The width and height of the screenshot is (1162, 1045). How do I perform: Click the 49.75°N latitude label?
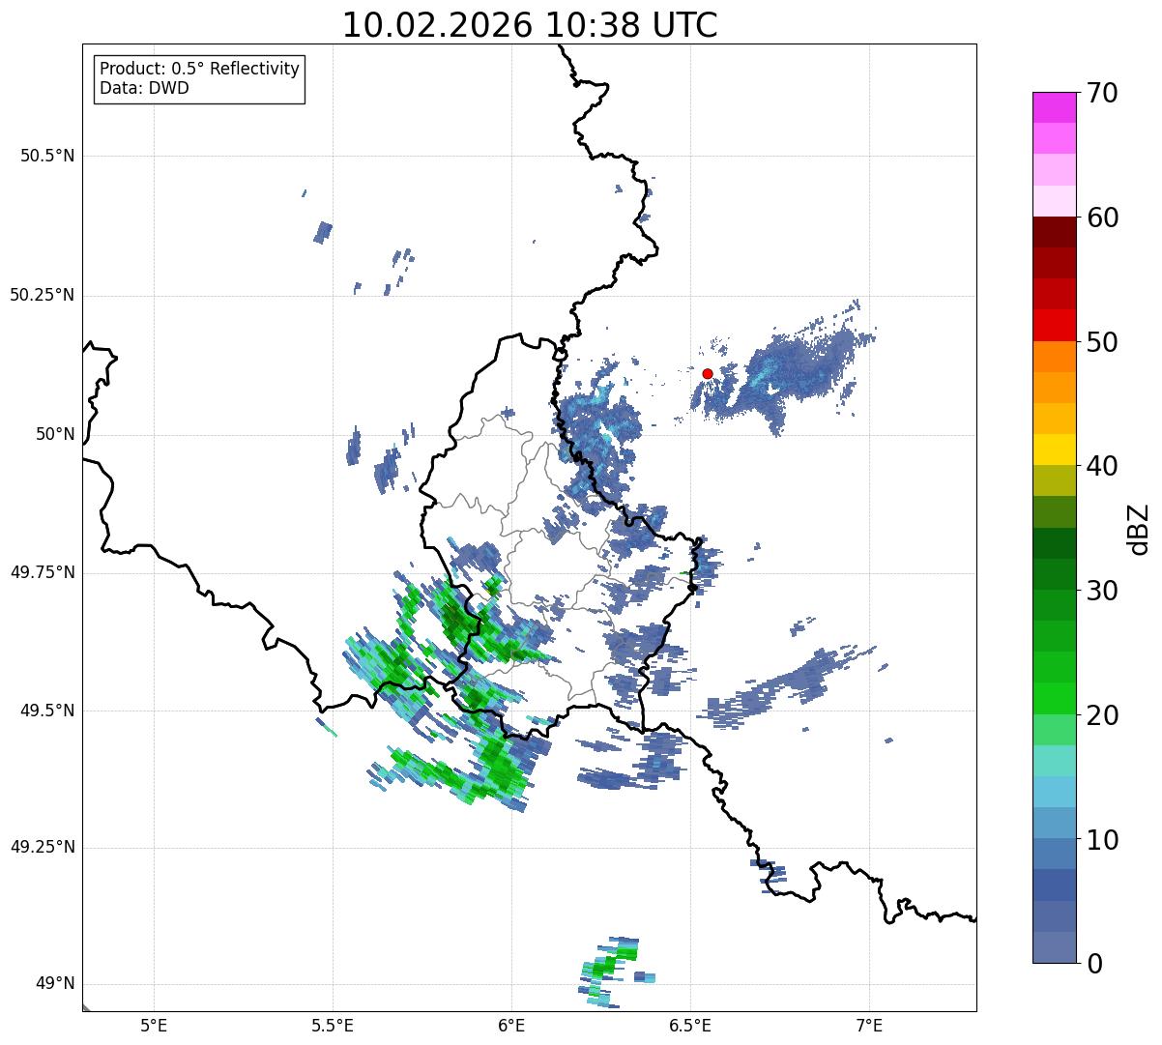pyautogui.click(x=42, y=572)
